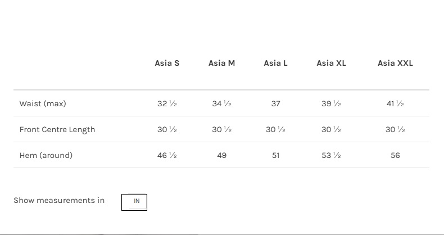Image resolution: width=444 pixels, height=235 pixels.
Task: Toggle the IN measurement unit switch
Action: click(x=134, y=201)
